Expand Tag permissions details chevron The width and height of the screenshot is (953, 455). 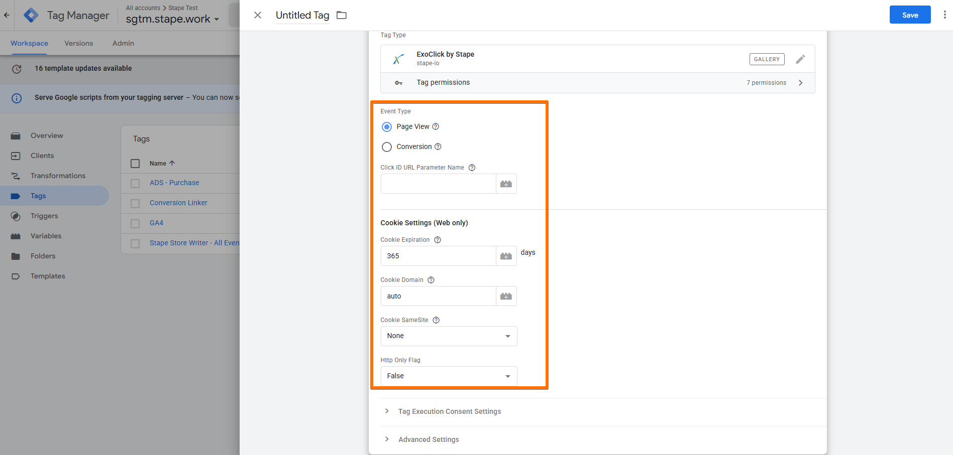(x=801, y=83)
